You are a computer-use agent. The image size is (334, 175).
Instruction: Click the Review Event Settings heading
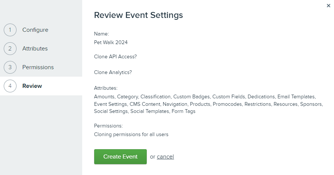click(138, 15)
